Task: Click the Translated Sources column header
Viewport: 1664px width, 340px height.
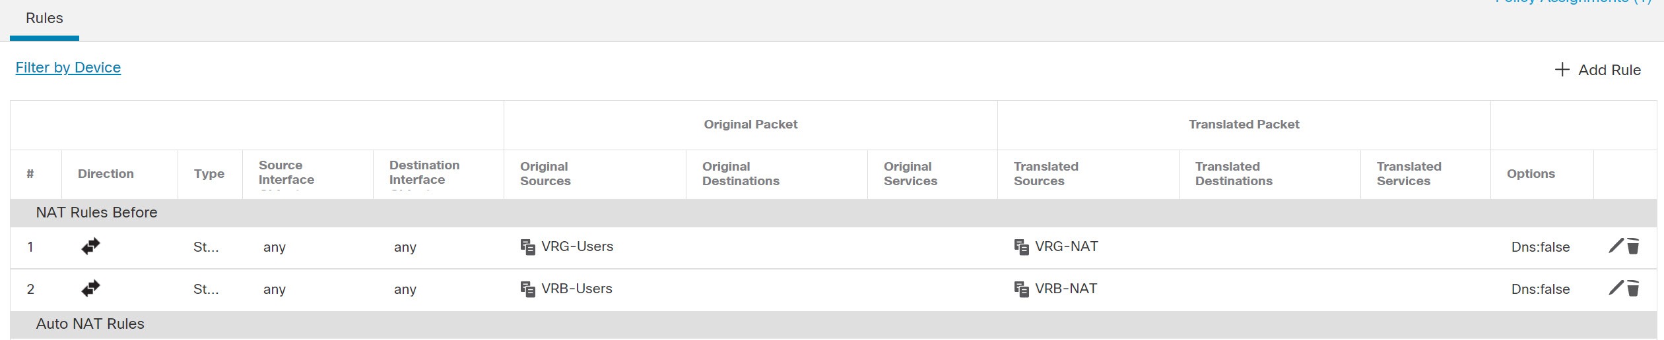Action: tap(1046, 174)
